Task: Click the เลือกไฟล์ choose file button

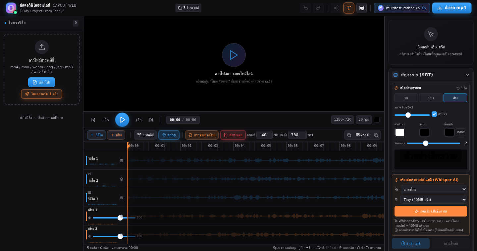Action: click(42, 82)
